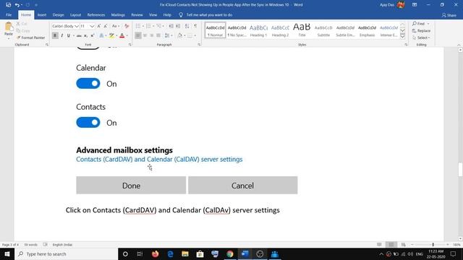The width and height of the screenshot is (463, 260).
Task: Click Contacts (CardDAV) and Calendar server settings link
Action: click(159, 160)
